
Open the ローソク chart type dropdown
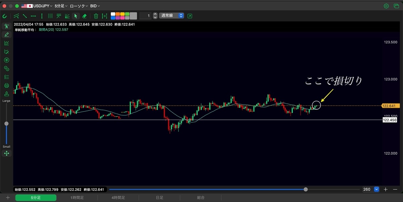pyautogui.click(x=79, y=6)
